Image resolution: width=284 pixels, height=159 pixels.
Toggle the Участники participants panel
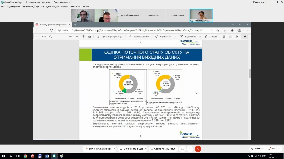257,149
